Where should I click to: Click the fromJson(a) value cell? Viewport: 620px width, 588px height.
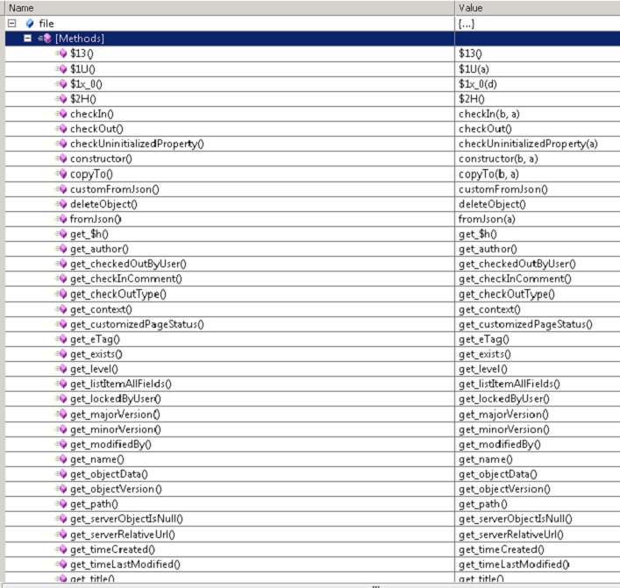coord(538,219)
